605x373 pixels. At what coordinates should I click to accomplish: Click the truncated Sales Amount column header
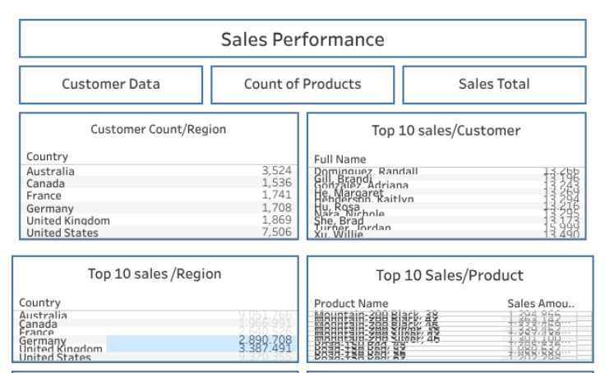(540, 304)
